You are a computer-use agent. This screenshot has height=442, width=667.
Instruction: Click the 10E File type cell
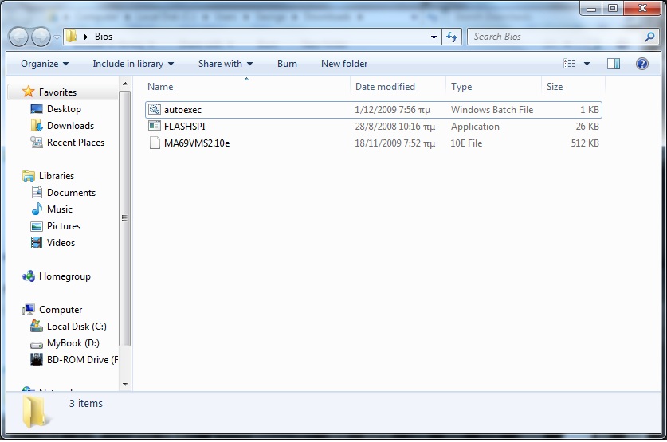pyautogui.click(x=466, y=143)
